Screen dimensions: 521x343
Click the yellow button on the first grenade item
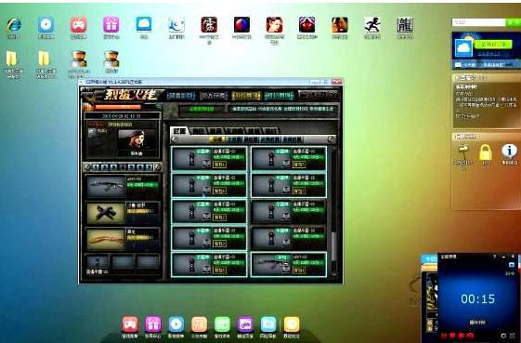(x=219, y=165)
